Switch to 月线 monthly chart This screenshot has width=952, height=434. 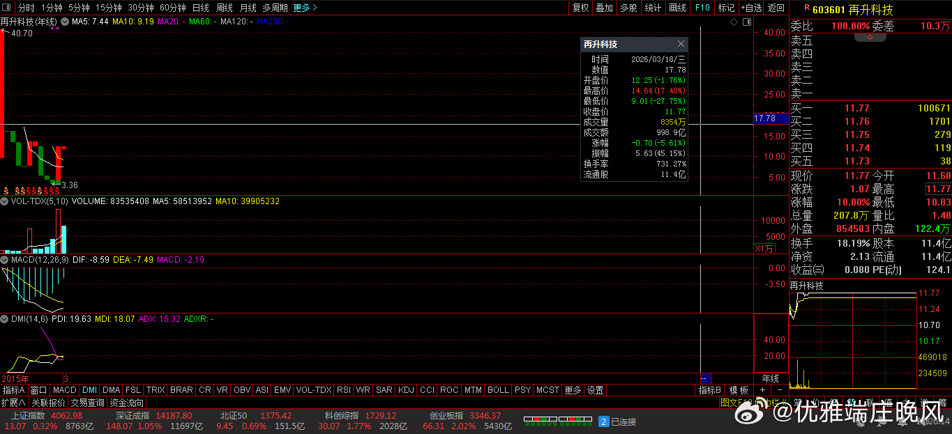pyautogui.click(x=248, y=8)
